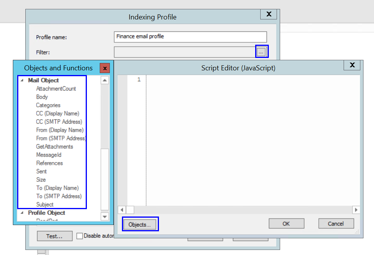This screenshot has height=255, width=374.
Task: Select the Subject mail property
Action: tap(45, 204)
